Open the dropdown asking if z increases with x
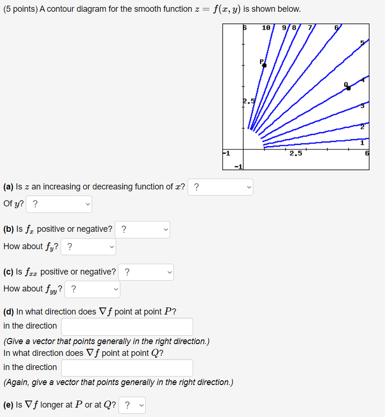385x417 pixels. pos(220,187)
